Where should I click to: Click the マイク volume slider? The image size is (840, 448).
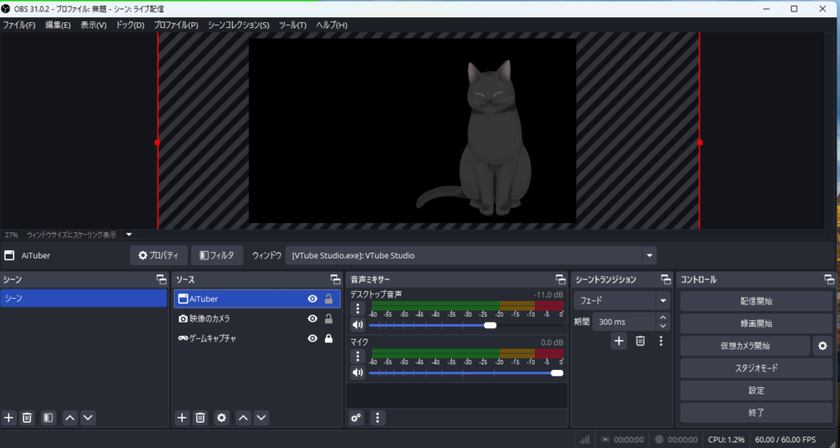tap(463, 373)
